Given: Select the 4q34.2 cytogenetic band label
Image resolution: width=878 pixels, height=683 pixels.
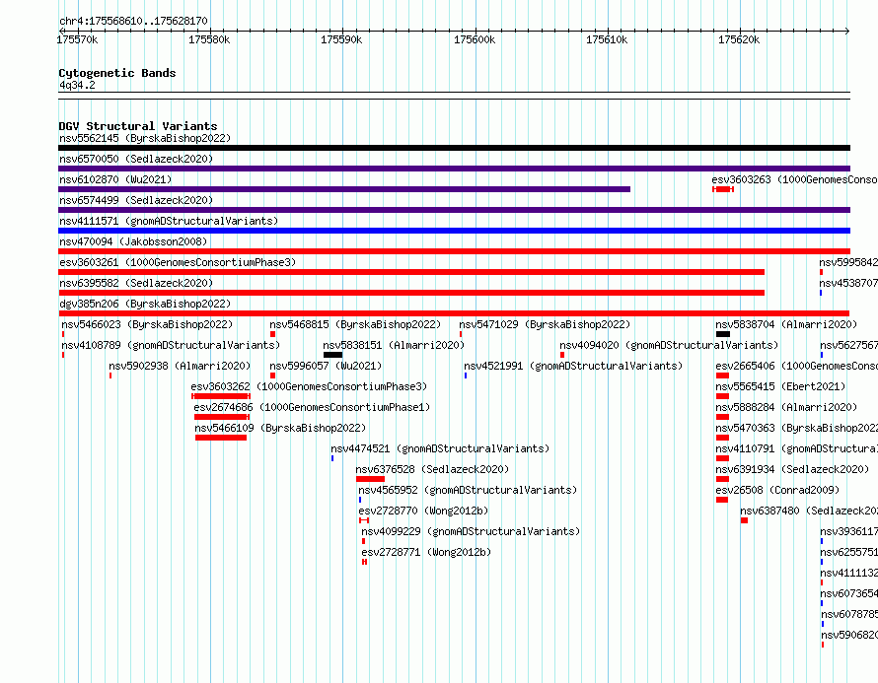Looking at the screenshot, I should coord(77,85).
